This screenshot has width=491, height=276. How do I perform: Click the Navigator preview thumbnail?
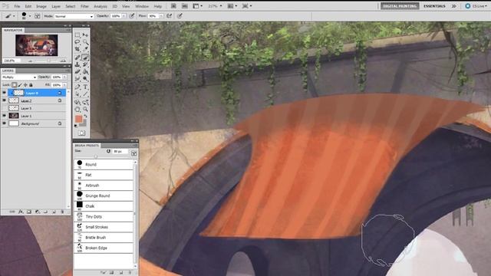pyautogui.click(x=37, y=45)
